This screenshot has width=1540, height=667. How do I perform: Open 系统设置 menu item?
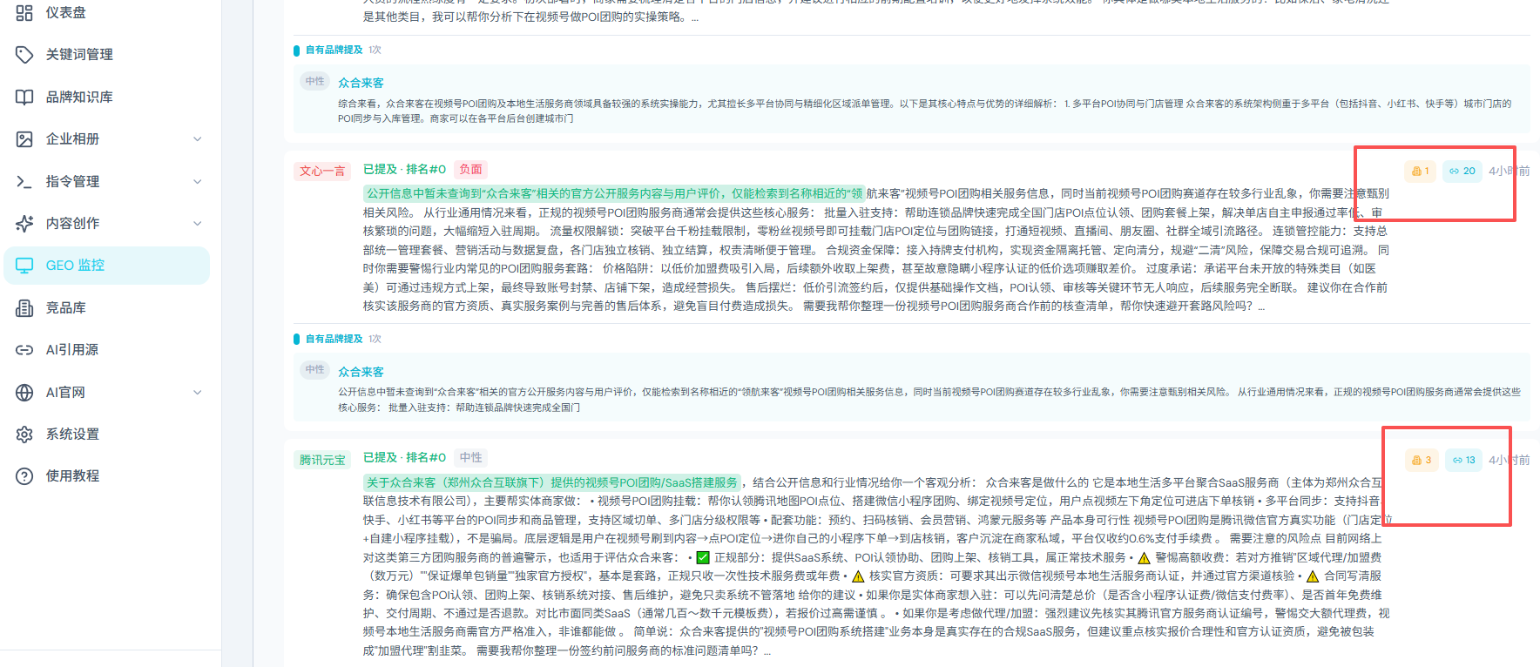coord(106,434)
